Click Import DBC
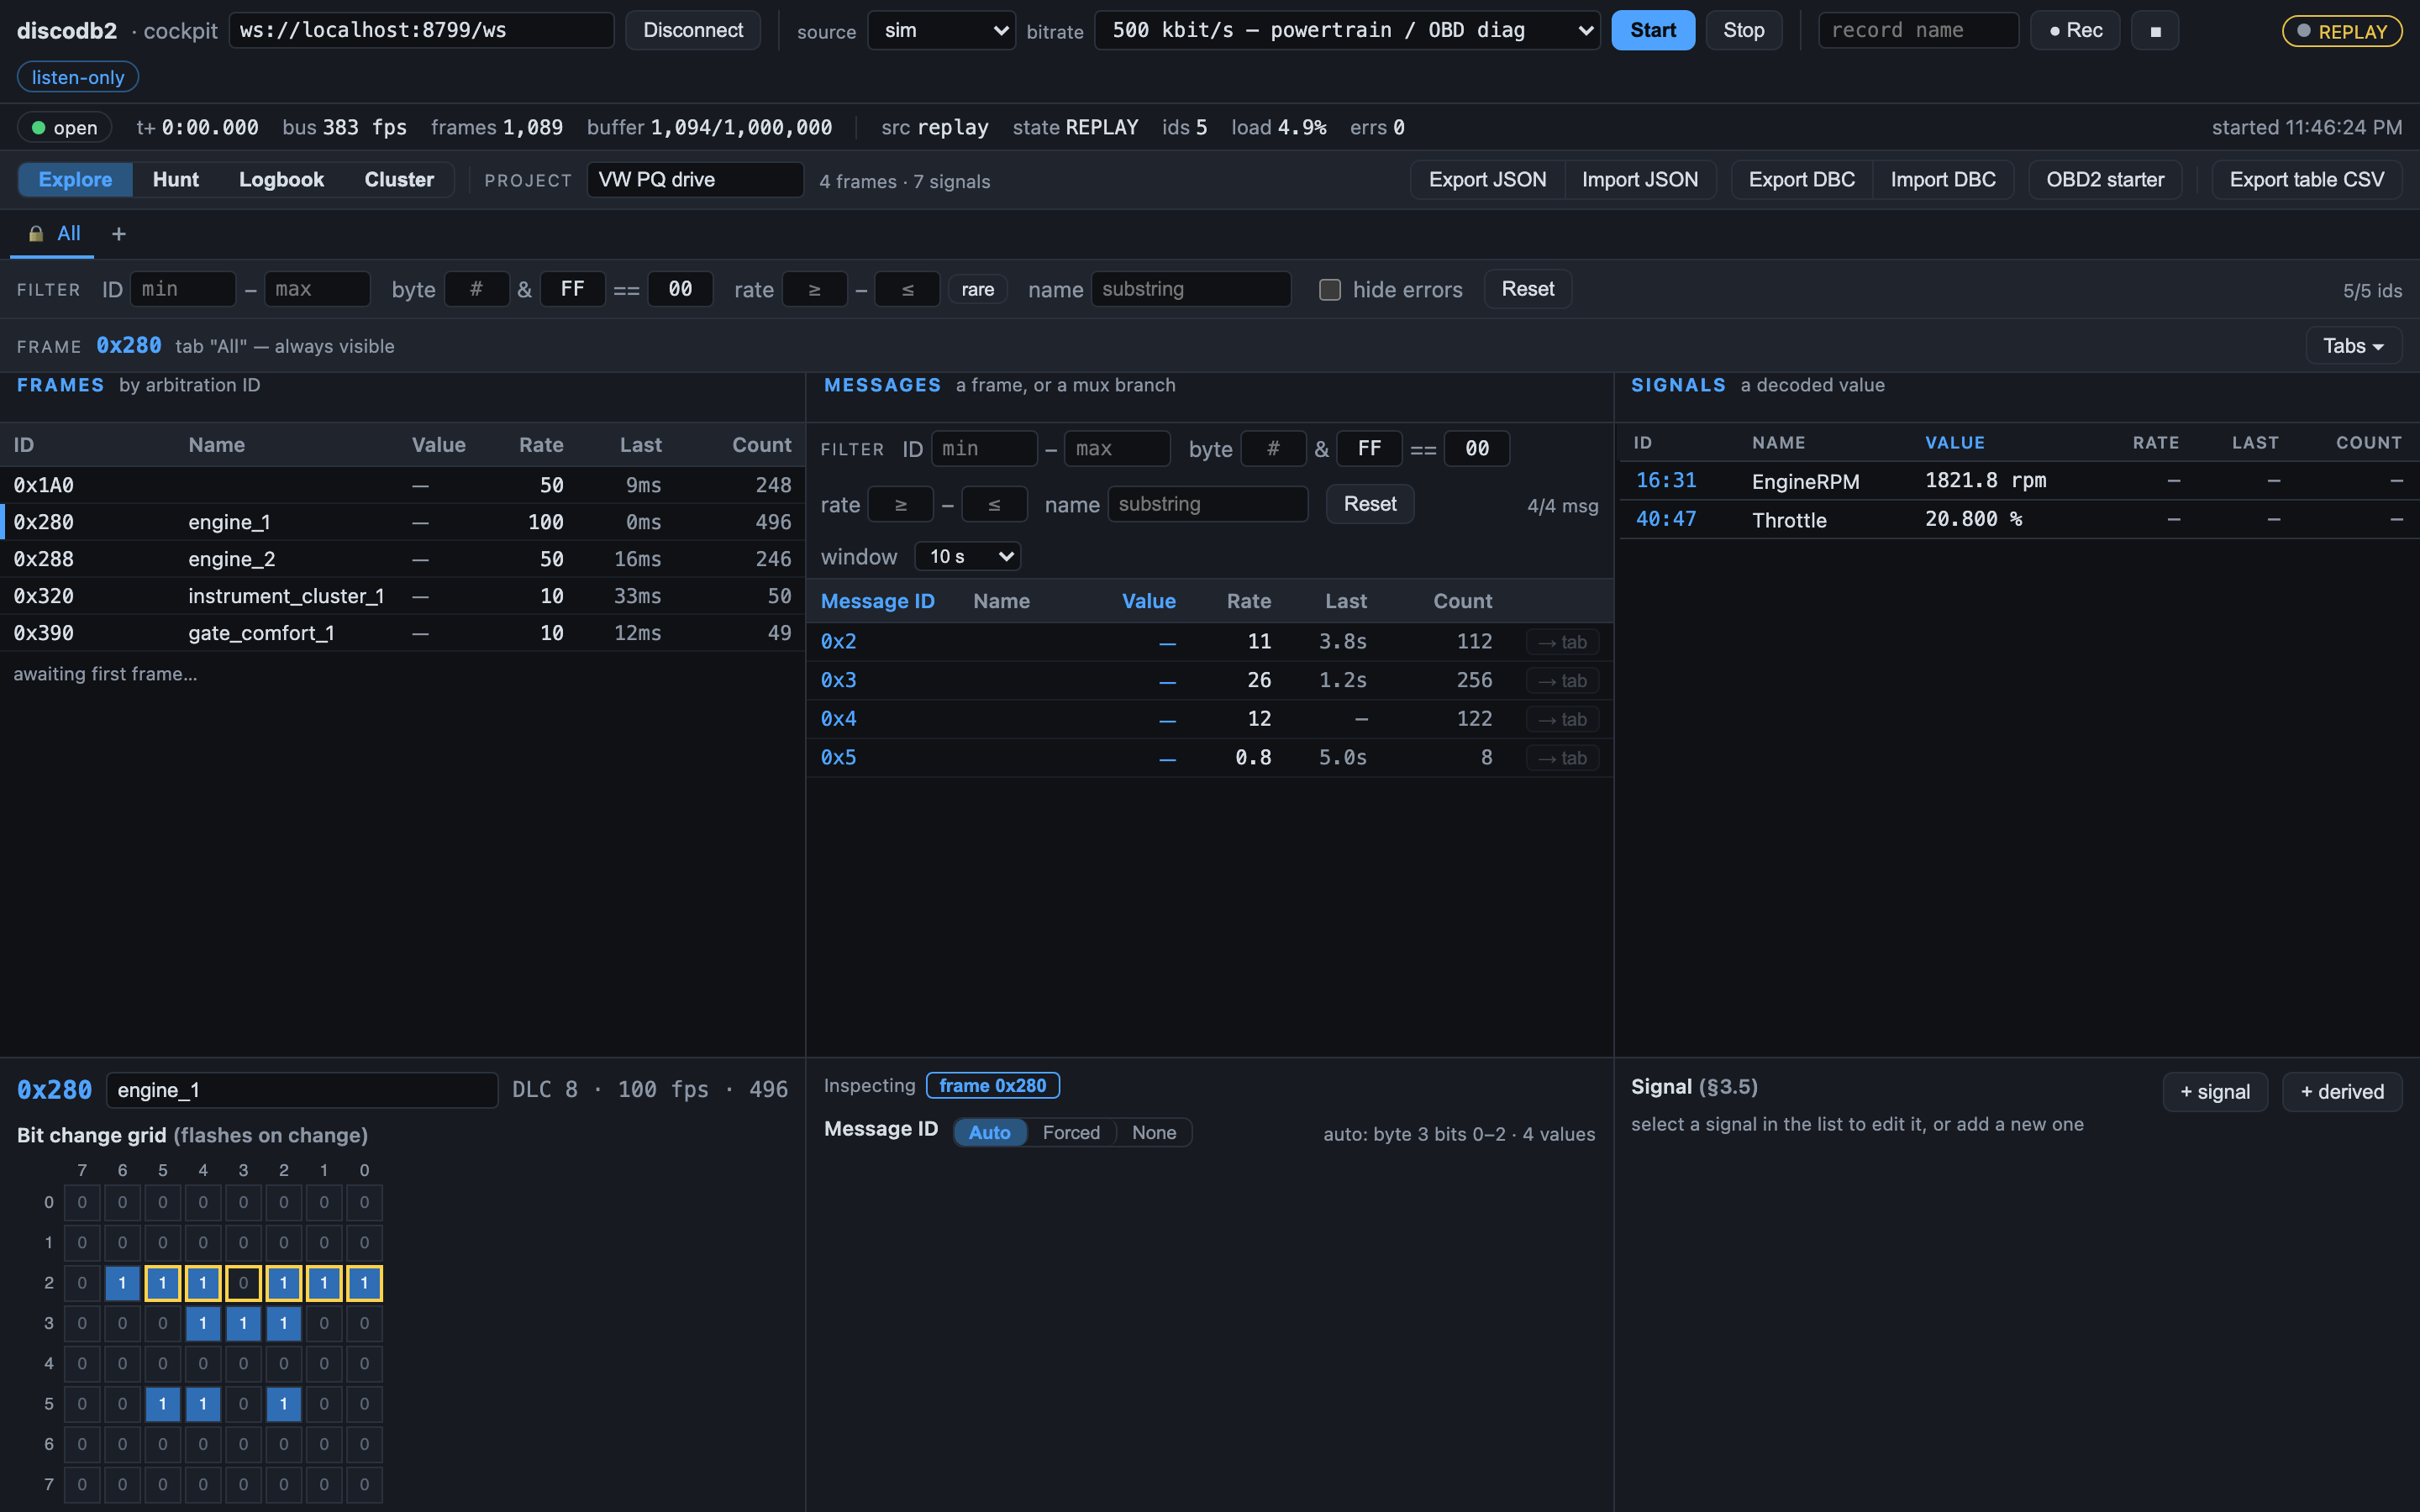Image resolution: width=2420 pixels, height=1512 pixels. (1943, 180)
